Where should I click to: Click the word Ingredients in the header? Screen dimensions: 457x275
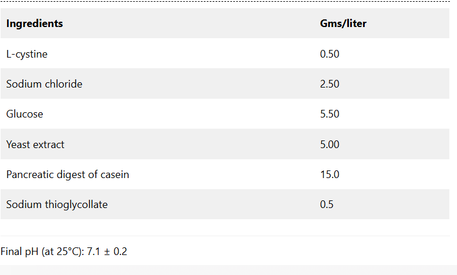point(35,24)
